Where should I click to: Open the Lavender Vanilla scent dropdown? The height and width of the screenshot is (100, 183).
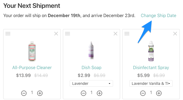(x=151, y=83)
